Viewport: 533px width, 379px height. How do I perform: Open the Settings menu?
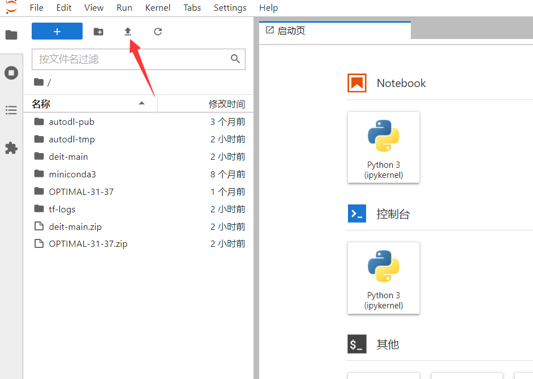230,8
